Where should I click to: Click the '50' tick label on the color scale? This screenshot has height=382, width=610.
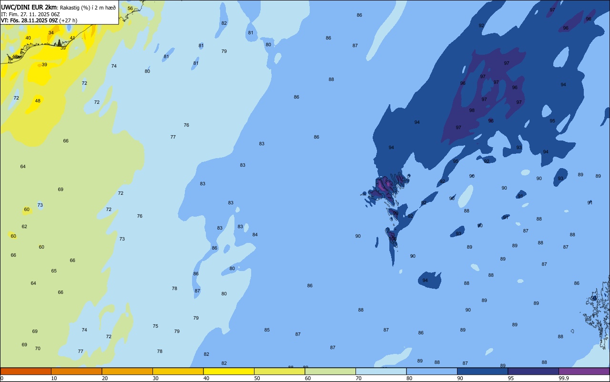click(x=257, y=378)
